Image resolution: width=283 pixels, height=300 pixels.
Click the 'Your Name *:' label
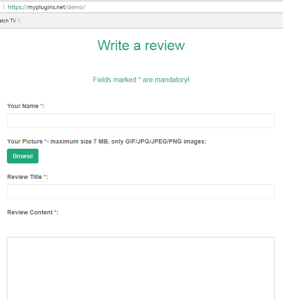[x=26, y=106]
